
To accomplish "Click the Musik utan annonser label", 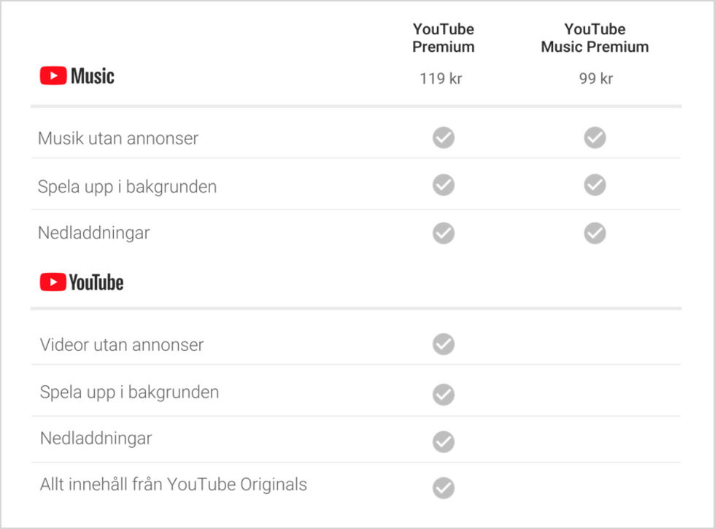I will click(118, 138).
